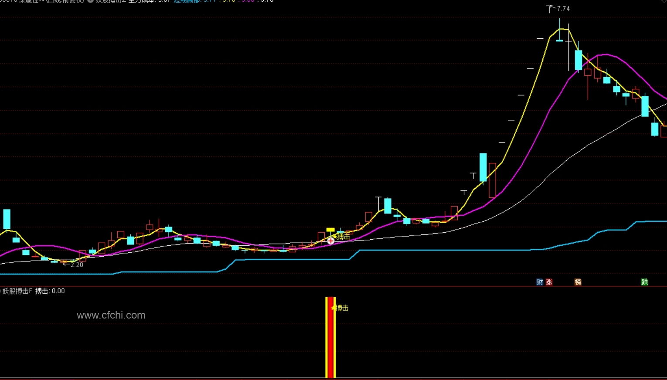Click the 搏击: 0.00 indicator value

(x=50, y=291)
